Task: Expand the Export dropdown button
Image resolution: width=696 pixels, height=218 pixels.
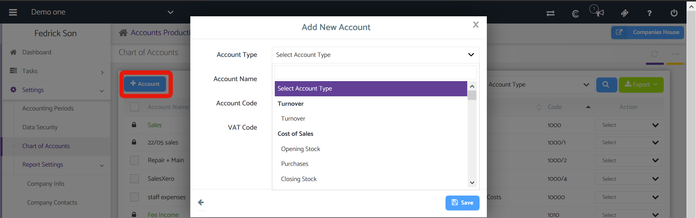Action: [641, 85]
